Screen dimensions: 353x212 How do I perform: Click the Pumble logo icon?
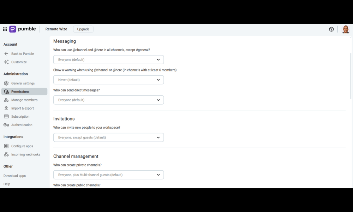(x=13, y=29)
